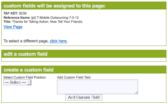The width and height of the screenshot is (168, 104).
Task: Click the 'custom fields will be assigned' header
Action: point(54,6)
